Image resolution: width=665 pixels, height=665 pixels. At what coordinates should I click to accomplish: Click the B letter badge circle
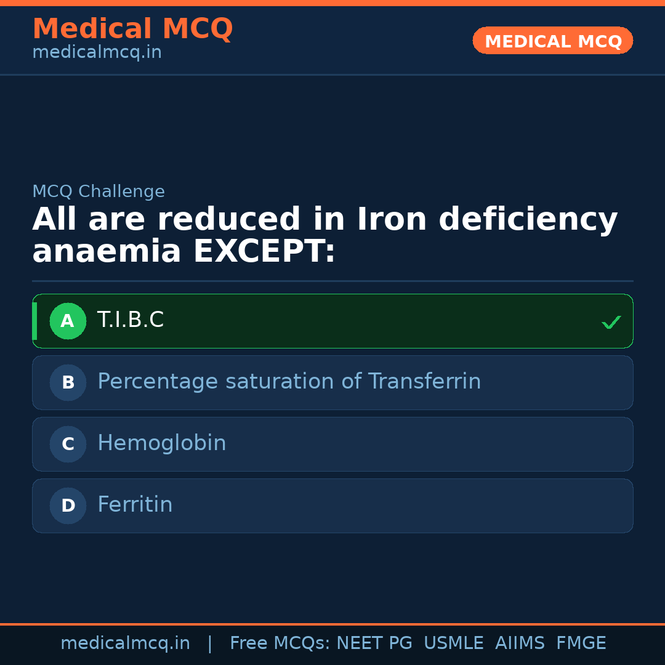68,382
